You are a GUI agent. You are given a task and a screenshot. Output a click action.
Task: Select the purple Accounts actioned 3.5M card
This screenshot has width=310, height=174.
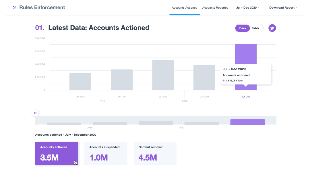pyautogui.click(x=57, y=153)
